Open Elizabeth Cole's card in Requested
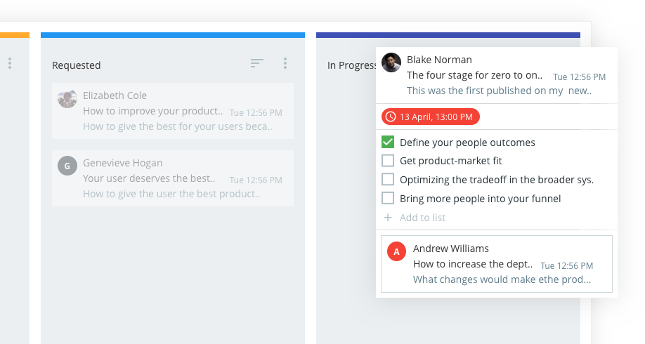This screenshot has width=645, height=344. tap(173, 111)
